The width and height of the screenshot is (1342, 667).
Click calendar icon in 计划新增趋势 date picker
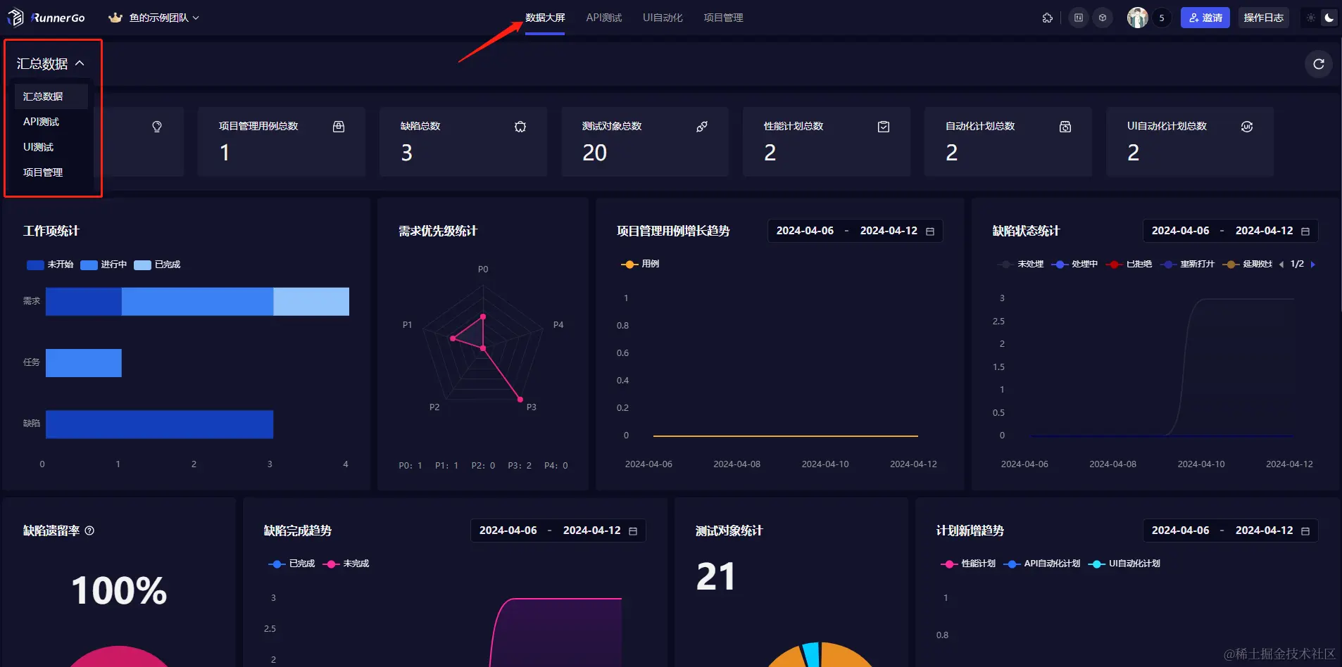(x=1305, y=531)
